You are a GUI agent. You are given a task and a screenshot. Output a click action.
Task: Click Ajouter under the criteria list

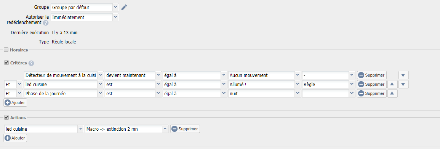point(16,103)
